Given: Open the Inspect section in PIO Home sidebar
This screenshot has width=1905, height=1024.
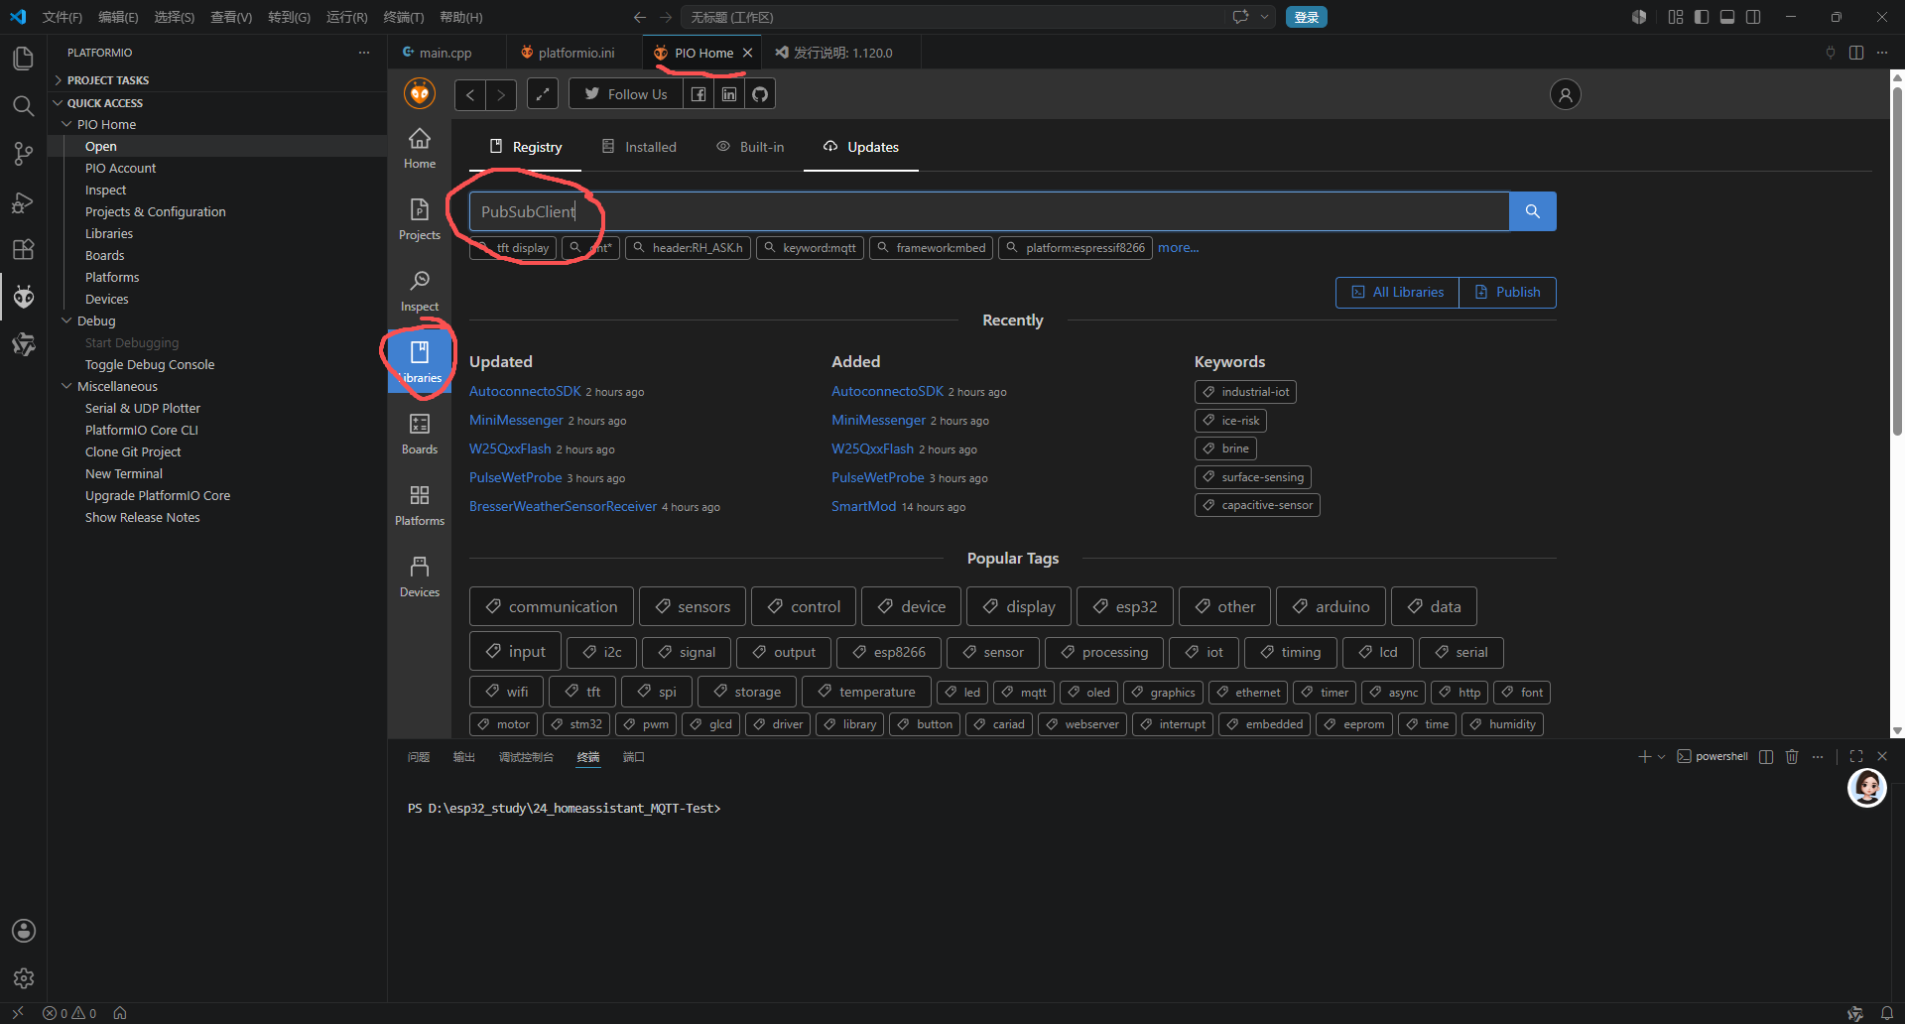Looking at the screenshot, I should 420,291.
